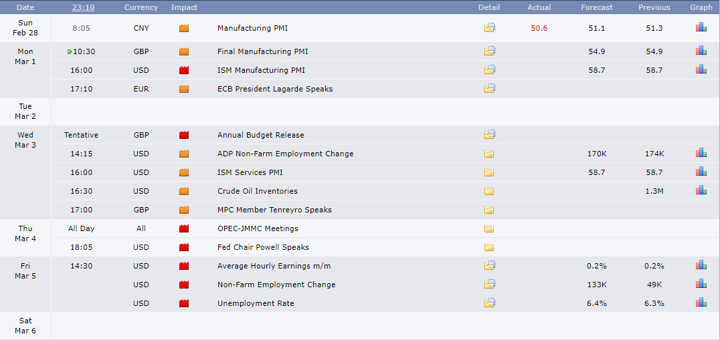Open detail folder for CNY Manufacturing PMI
720x340 pixels.
click(x=490, y=28)
